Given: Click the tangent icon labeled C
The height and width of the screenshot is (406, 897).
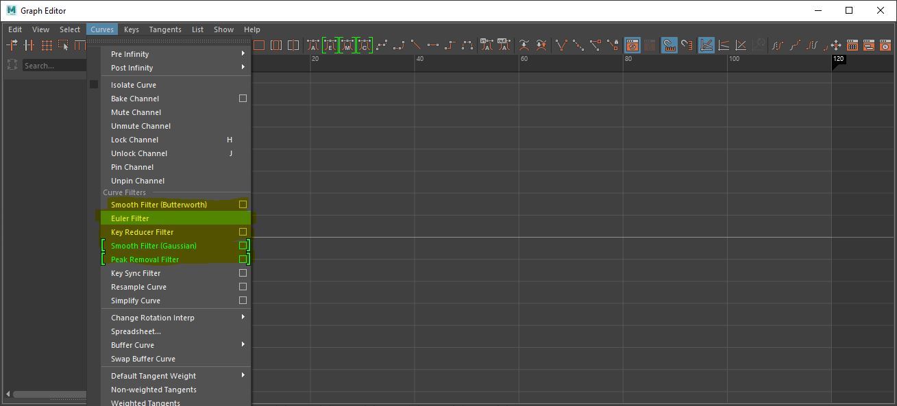Looking at the screenshot, I should pos(365,45).
